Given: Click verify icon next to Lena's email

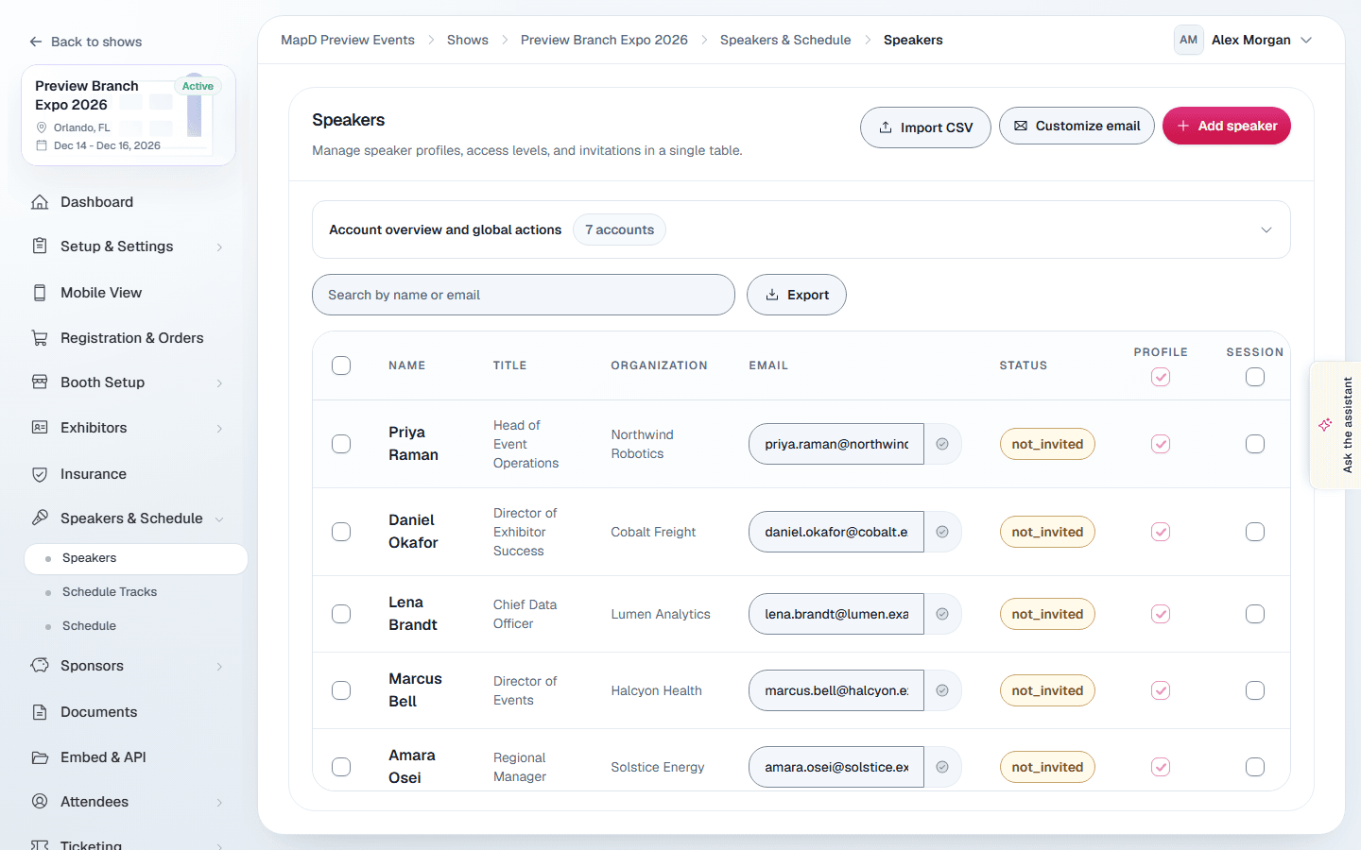Looking at the screenshot, I should pyautogui.click(x=942, y=614).
